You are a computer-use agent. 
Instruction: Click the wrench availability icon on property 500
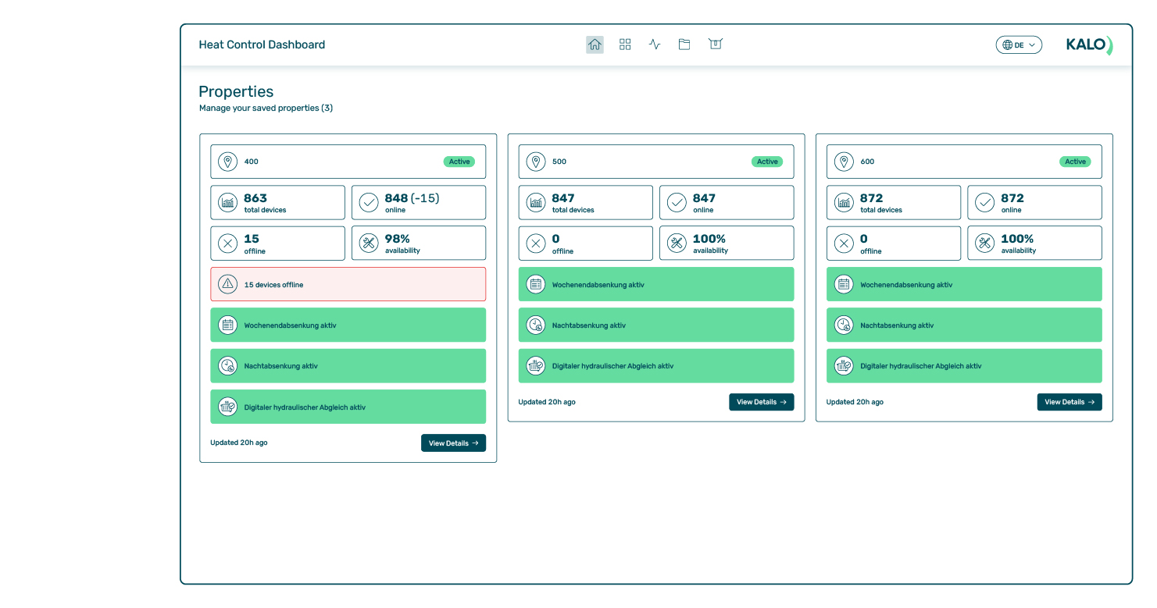(x=677, y=244)
